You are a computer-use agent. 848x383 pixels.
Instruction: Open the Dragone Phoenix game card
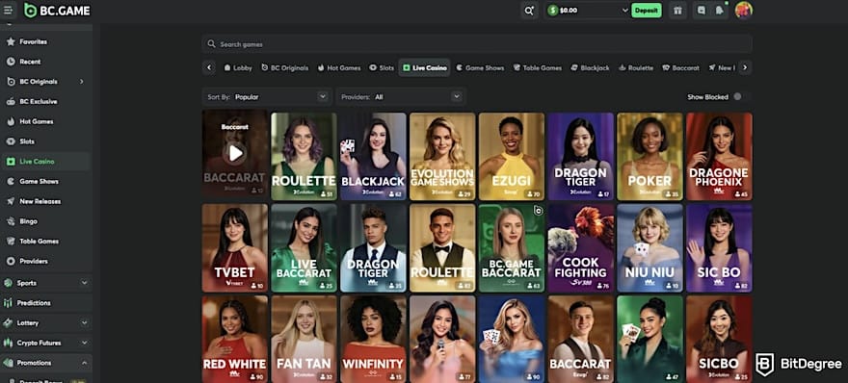[x=719, y=156]
